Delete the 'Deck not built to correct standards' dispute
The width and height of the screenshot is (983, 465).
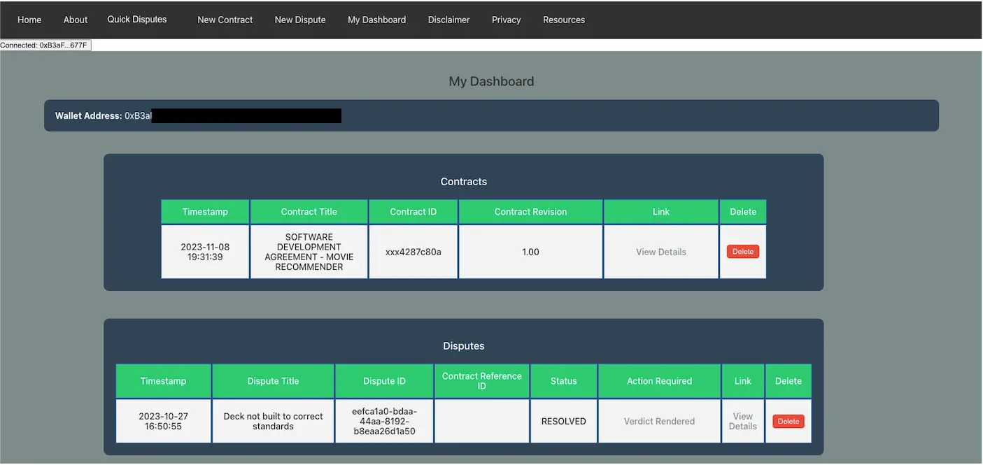(x=788, y=421)
